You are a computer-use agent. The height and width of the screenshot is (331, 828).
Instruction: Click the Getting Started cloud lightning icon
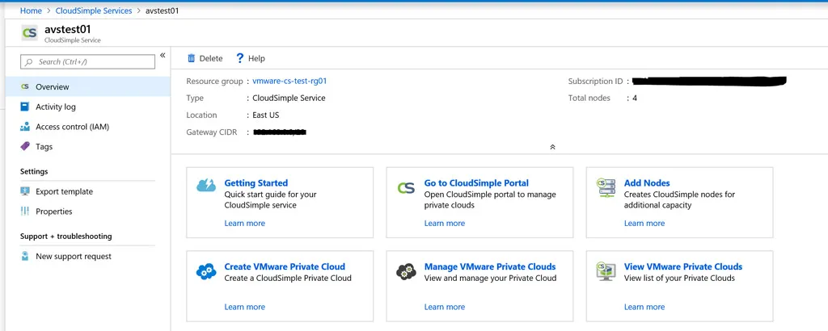click(206, 185)
